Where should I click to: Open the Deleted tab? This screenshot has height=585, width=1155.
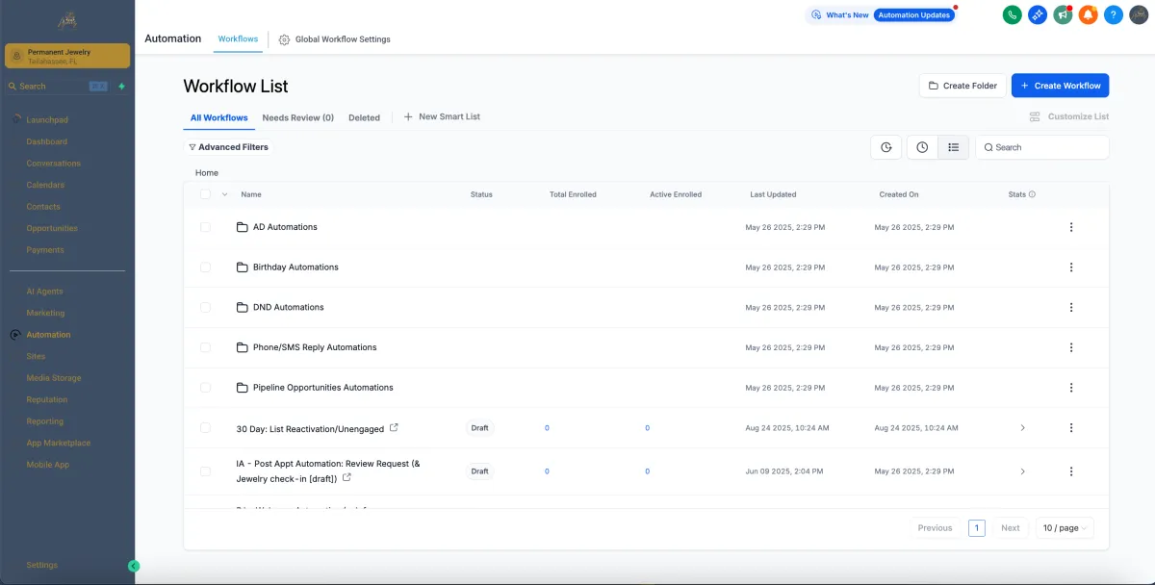(x=364, y=117)
